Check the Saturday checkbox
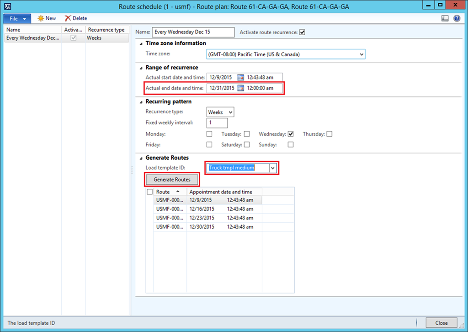 pyautogui.click(x=247, y=145)
